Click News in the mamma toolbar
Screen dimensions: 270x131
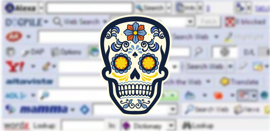tap(247, 110)
